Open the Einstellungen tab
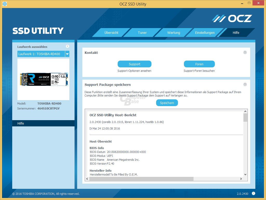This screenshot has width=266, height=200. pyautogui.click(x=205, y=33)
